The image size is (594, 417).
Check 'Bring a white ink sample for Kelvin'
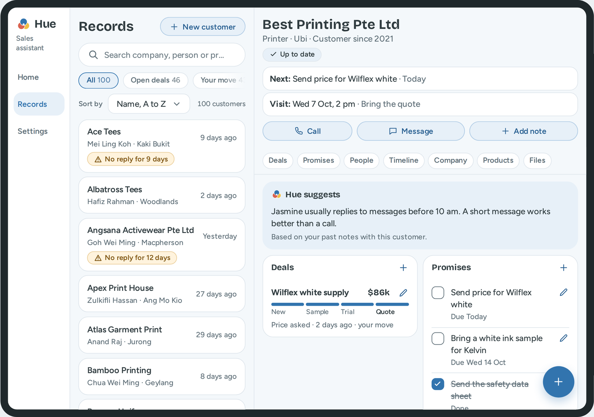(438, 338)
